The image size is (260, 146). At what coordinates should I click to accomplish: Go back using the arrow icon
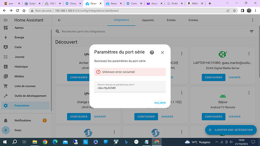pos(60,20)
